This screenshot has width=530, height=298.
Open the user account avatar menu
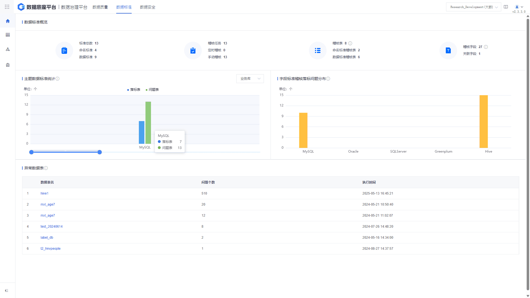tap(519, 7)
